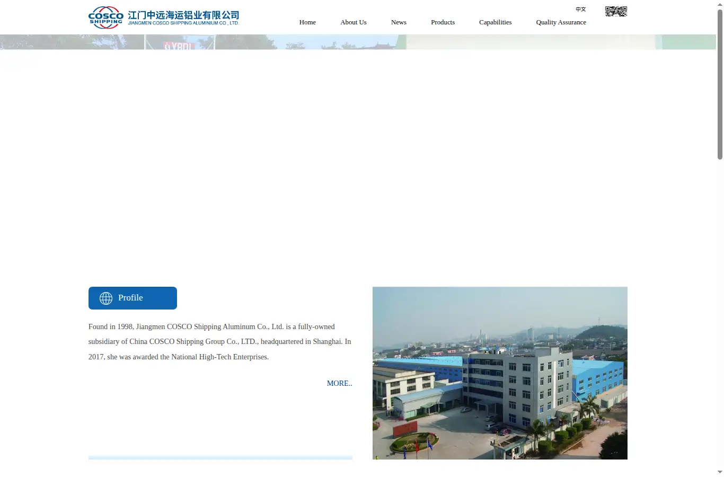Click the Chinese company name text
724x477 pixels.
point(183,15)
